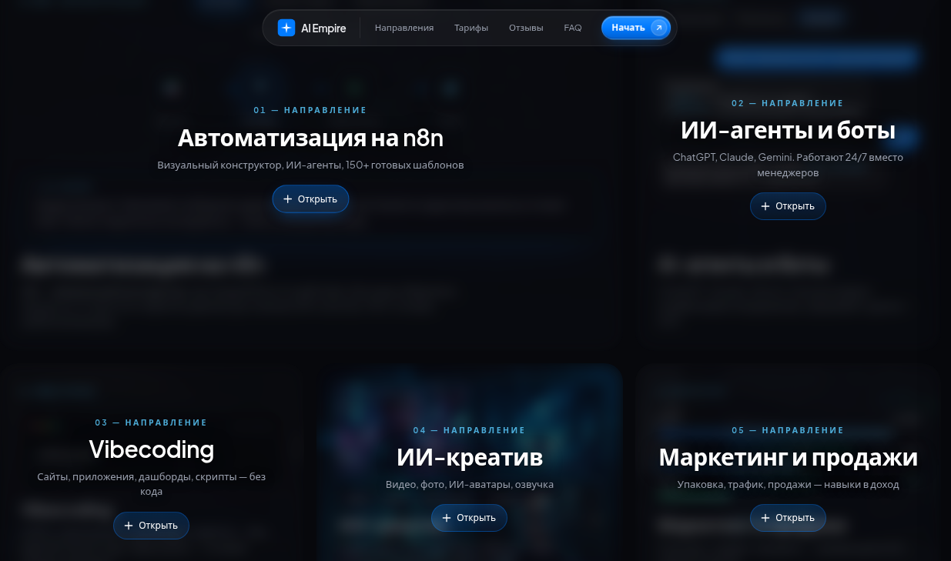Click plus icon on ИИ-креатив card
951x561 pixels.
point(447,518)
